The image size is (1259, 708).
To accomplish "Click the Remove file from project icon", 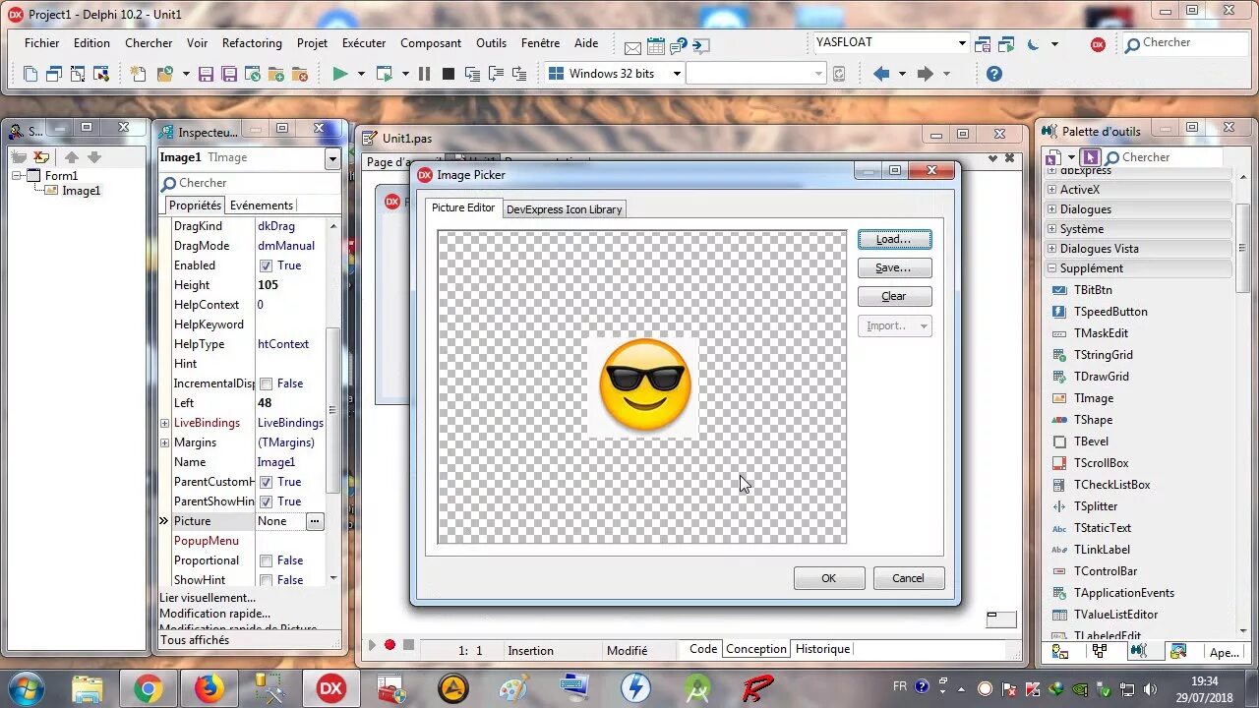I will pyautogui.click(x=300, y=74).
